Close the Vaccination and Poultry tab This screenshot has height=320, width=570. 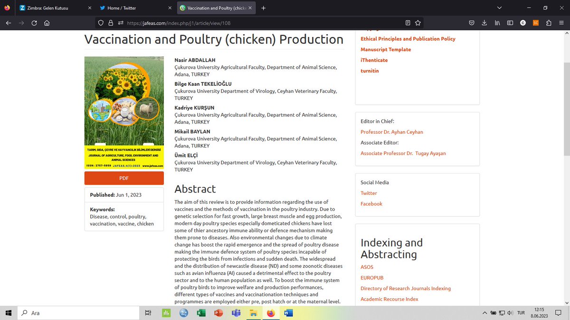250,8
